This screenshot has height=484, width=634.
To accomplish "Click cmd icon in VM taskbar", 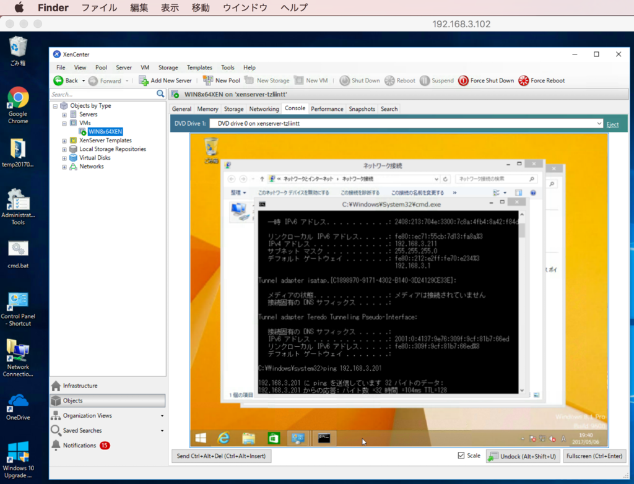I will (324, 438).
